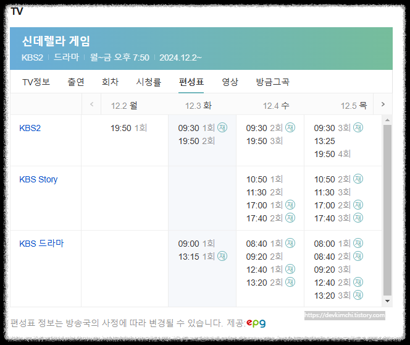410x345 pixels.
Task: Click KBS Story 12.5 entry 11:30 3회
Action: 332,192
